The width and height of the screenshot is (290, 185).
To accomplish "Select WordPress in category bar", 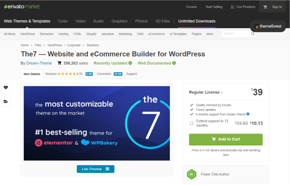I will [27, 34].
